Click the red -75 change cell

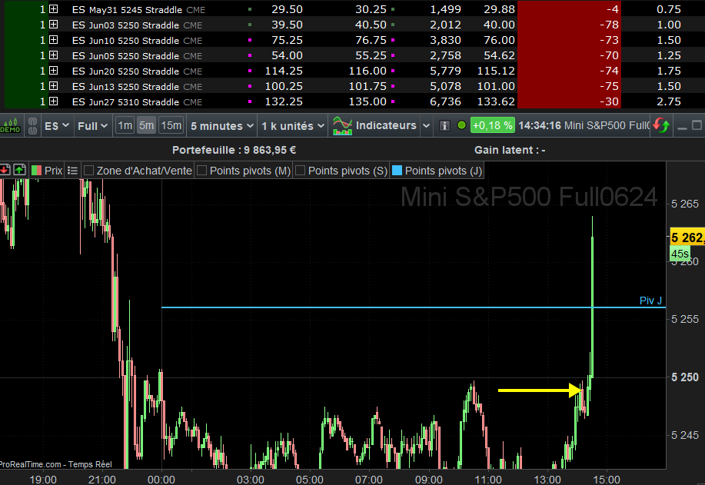click(569, 86)
